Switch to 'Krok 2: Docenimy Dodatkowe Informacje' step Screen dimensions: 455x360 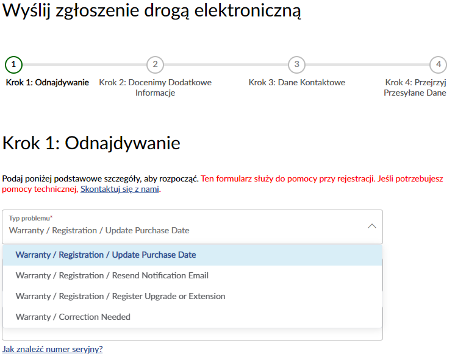point(155,88)
